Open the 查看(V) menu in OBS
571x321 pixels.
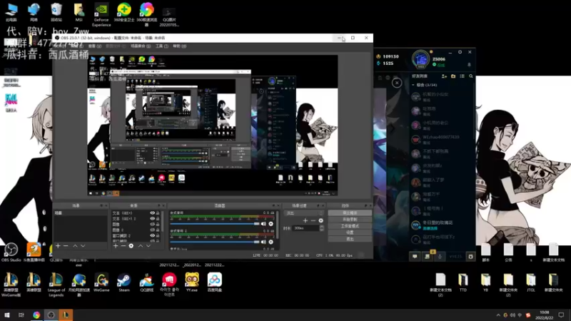(x=95, y=46)
